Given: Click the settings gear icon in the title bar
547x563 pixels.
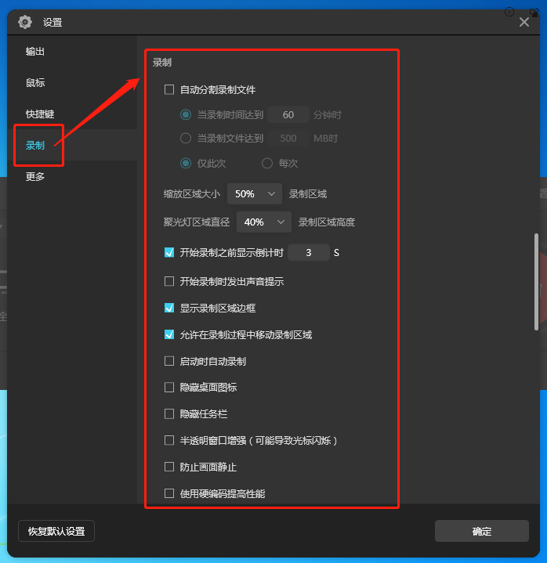Looking at the screenshot, I should [x=25, y=22].
